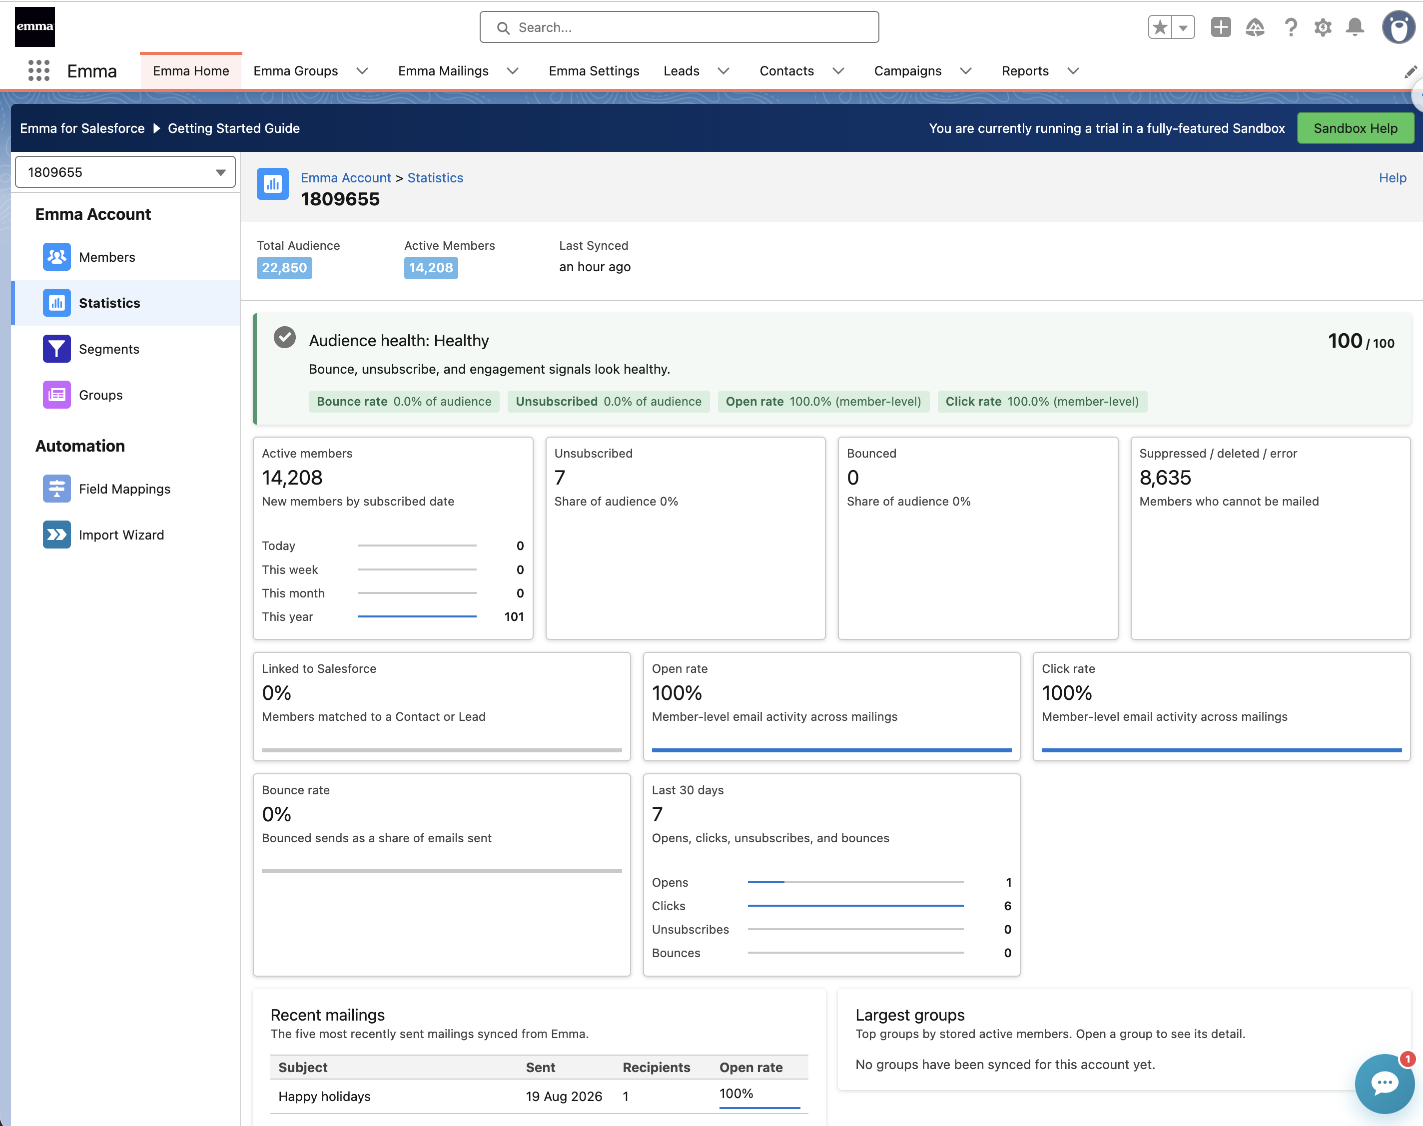Click the Total Audience 22,850 badge

pos(284,268)
